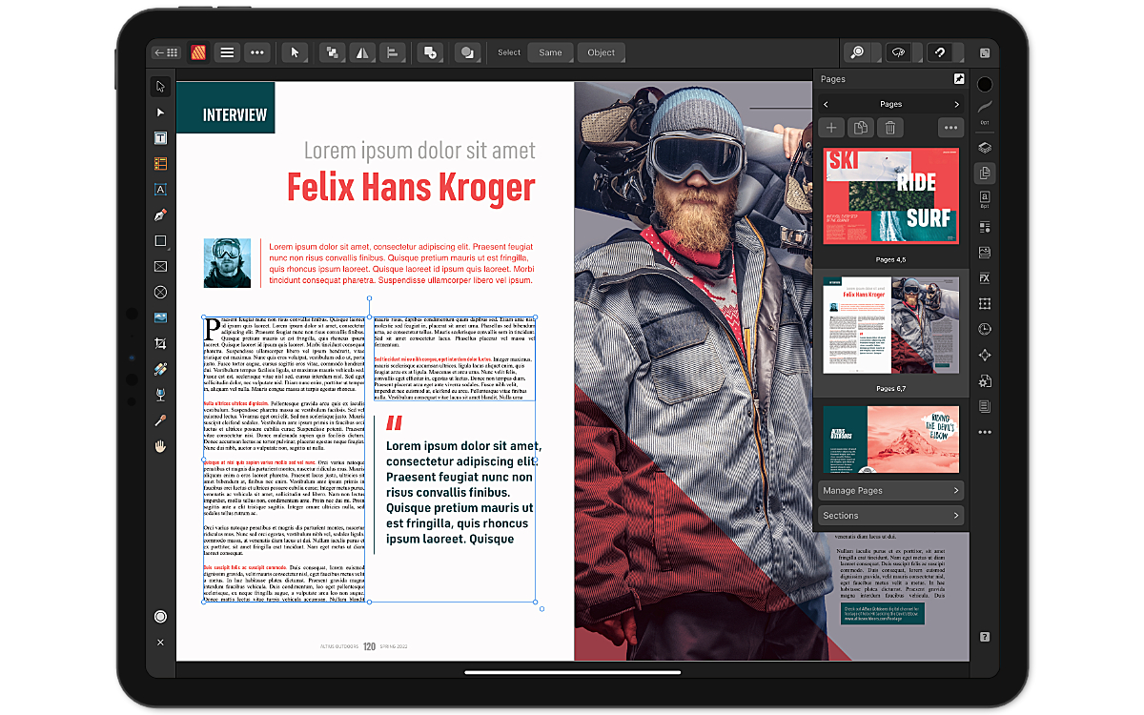Select the Move tool in the left toolbar
Screen dimensions: 1144x715
click(x=160, y=86)
